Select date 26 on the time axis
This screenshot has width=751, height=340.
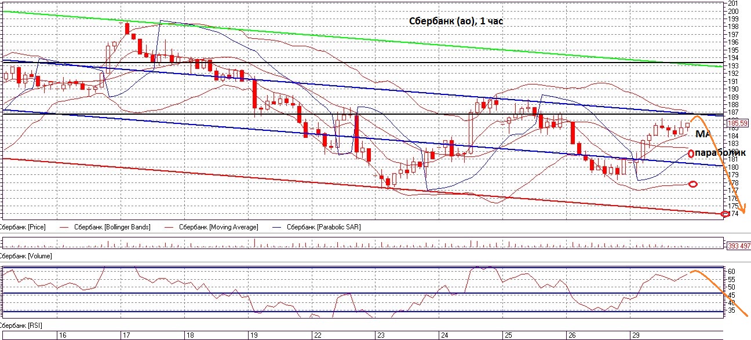click(572, 335)
